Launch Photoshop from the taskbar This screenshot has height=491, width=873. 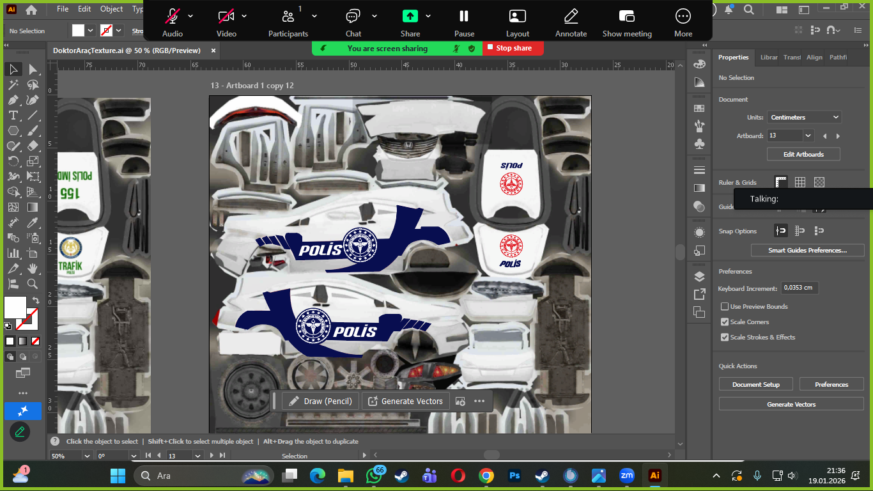pyautogui.click(x=514, y=476)
